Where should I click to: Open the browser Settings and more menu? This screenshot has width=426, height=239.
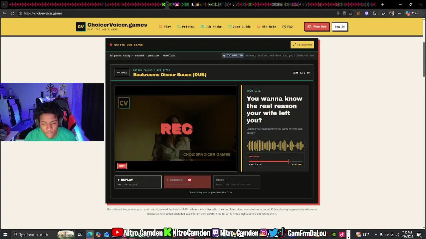[399, 13]
